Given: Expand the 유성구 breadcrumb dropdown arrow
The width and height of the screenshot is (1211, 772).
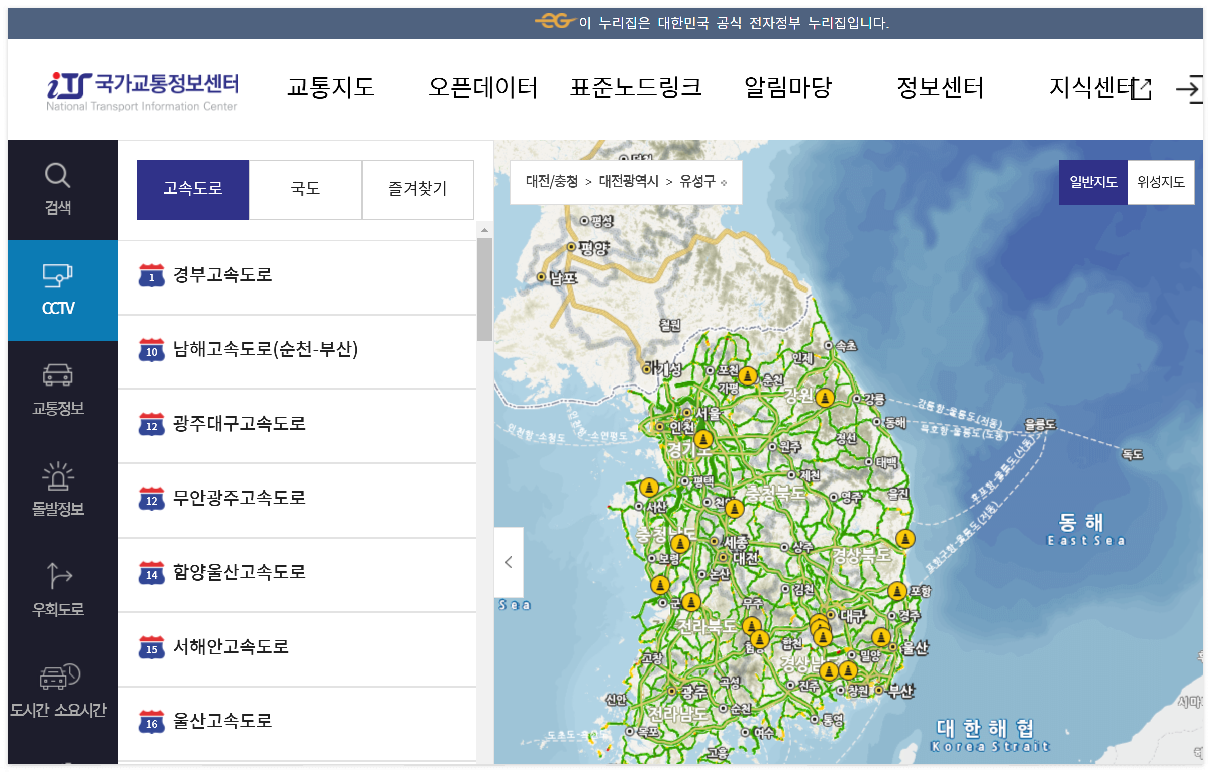Looking at the screenshot, I should tap(723, 184).
